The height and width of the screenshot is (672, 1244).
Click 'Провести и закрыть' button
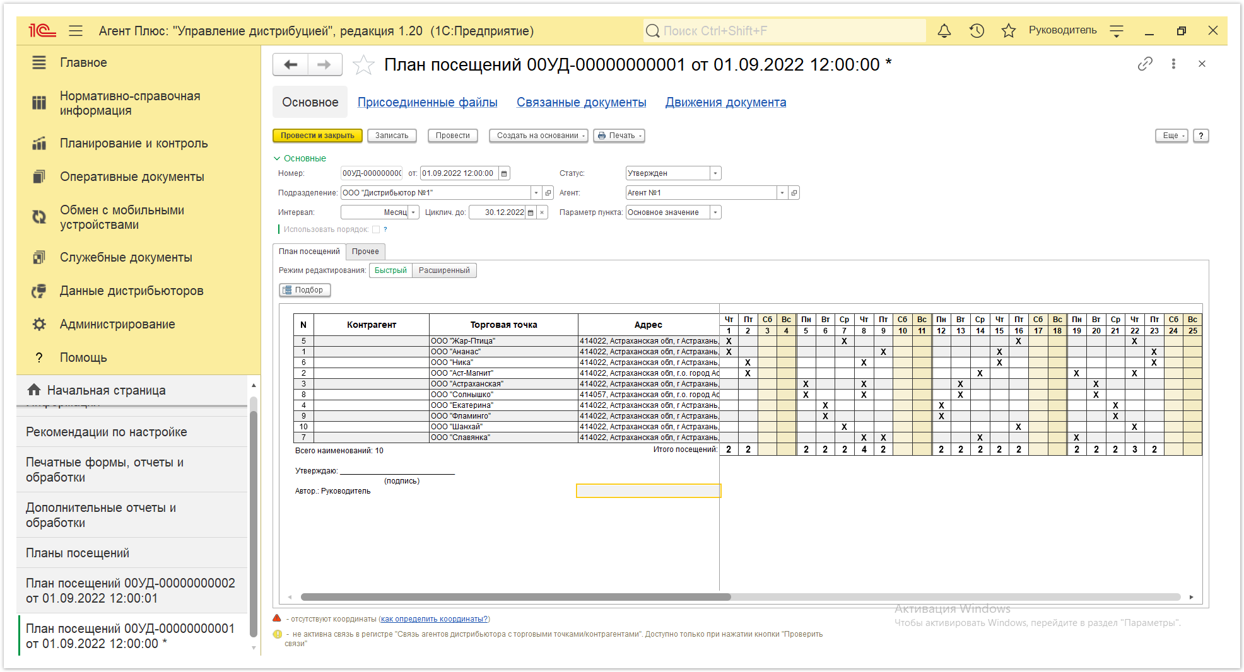[317, 136]
